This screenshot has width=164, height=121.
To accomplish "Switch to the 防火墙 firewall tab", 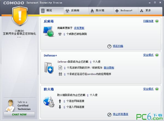I will (101, 11).
